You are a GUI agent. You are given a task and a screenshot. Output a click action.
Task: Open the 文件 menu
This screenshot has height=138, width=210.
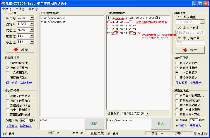point(7,9)
